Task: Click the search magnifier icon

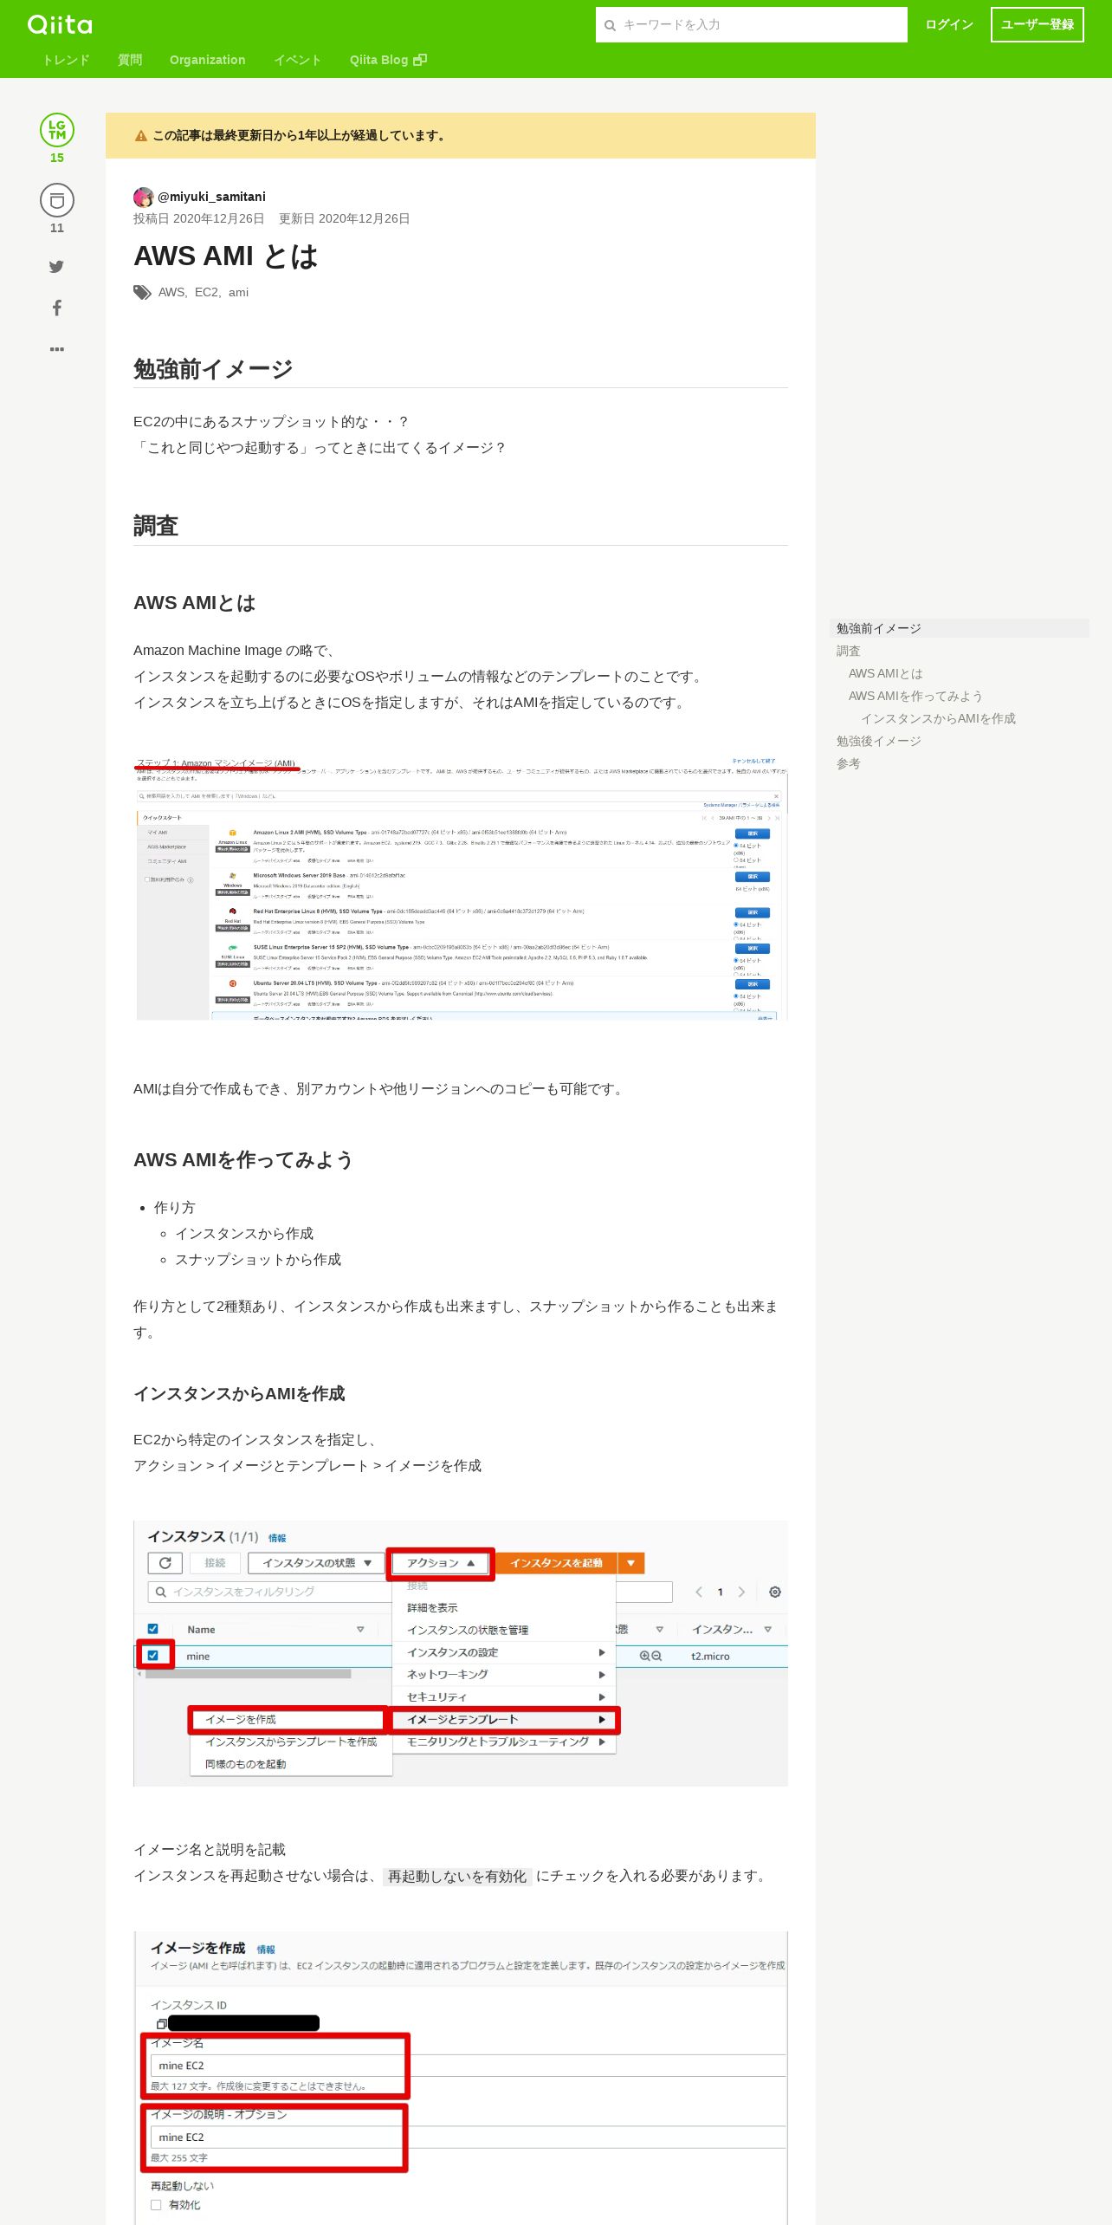Action: [x=610, y=25]
